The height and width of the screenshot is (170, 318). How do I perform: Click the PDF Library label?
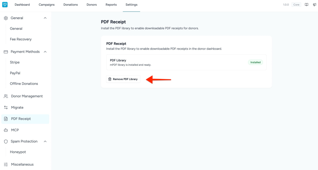[118, 60]
